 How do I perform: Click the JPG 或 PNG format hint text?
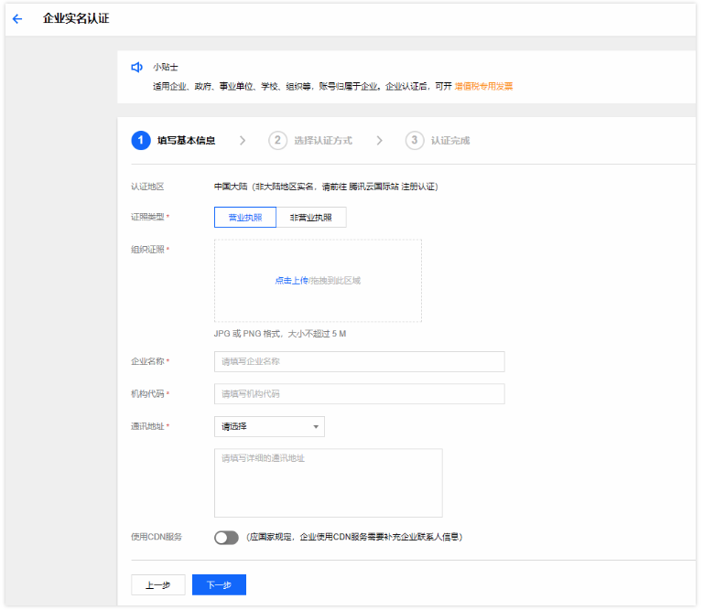[x=280, y=334]
